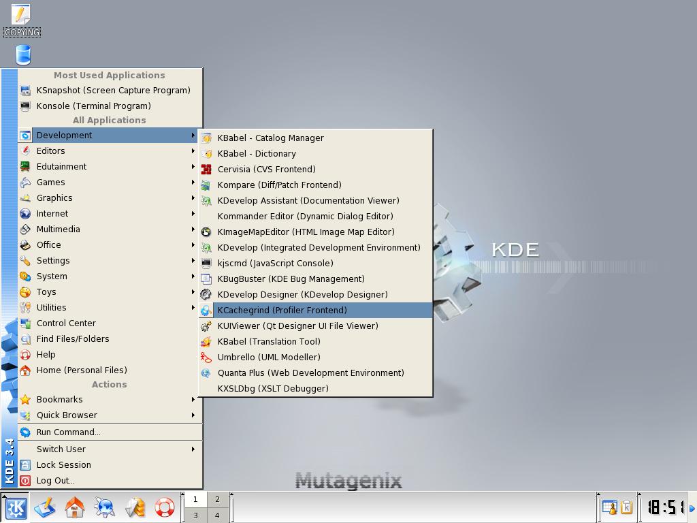Open KBabel - Catalog Manager
This screenshot has height=523, width=697.
point(316,138)
